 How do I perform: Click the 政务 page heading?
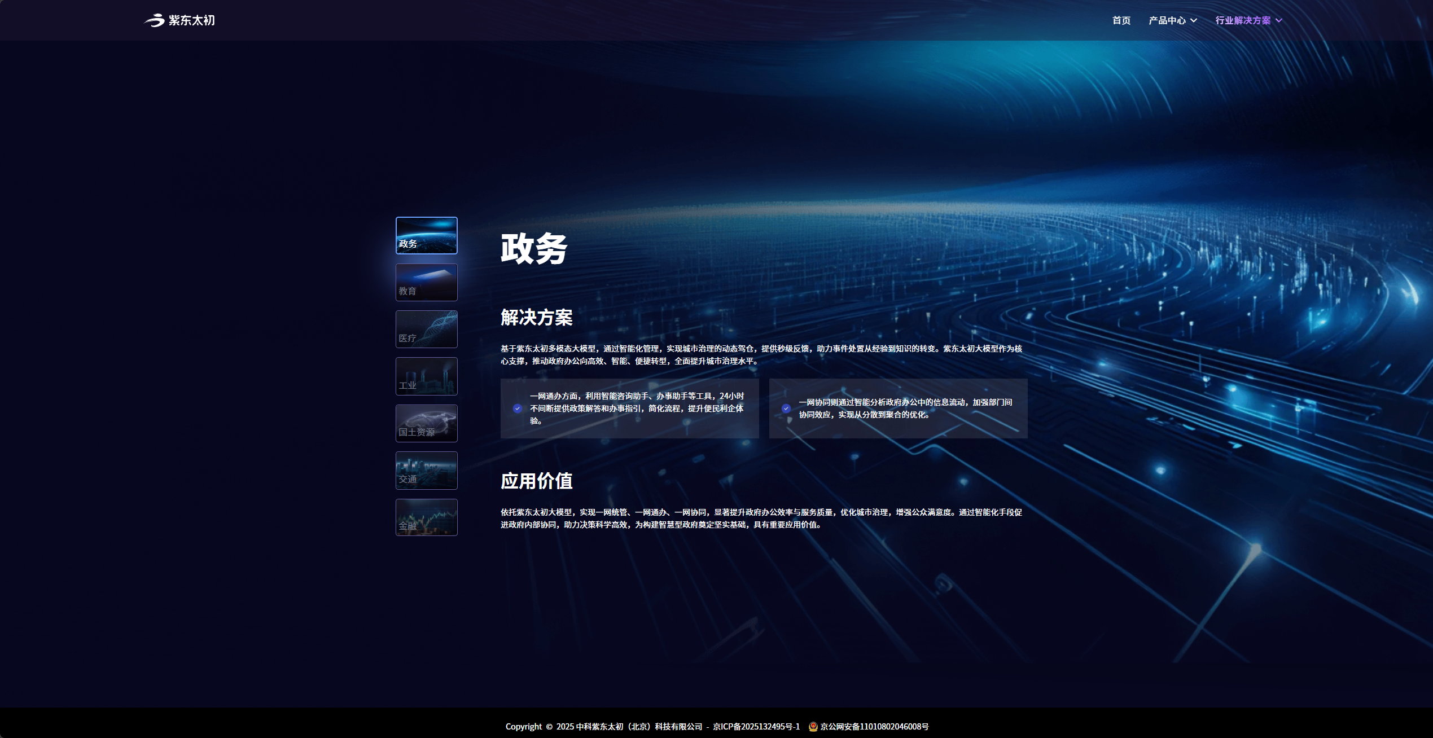pyautogui.click(x=534, y=248)
